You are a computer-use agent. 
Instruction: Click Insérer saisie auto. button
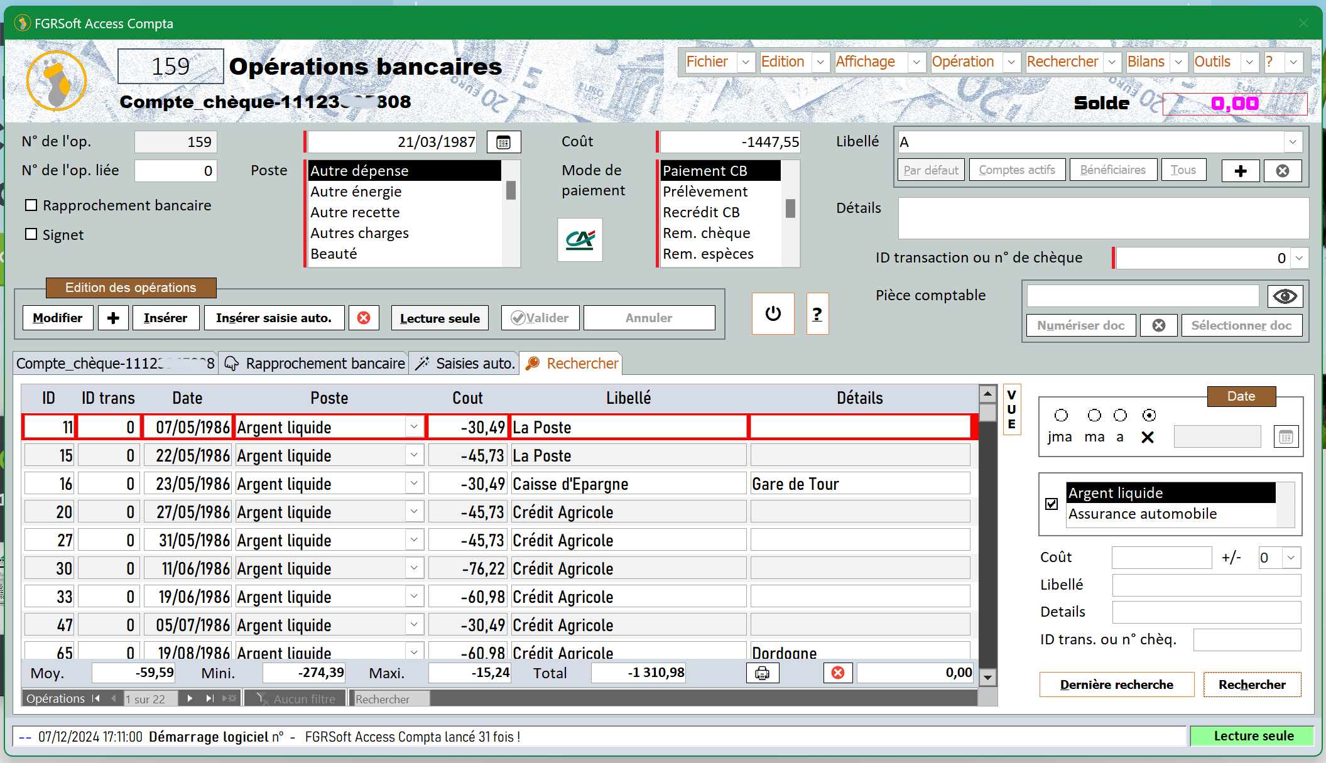274,318
